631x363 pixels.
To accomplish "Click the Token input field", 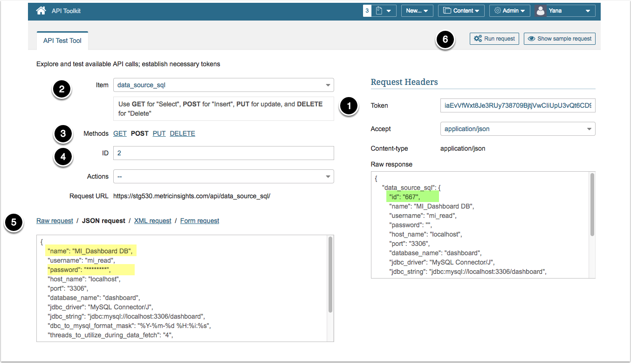I will 517,105.
